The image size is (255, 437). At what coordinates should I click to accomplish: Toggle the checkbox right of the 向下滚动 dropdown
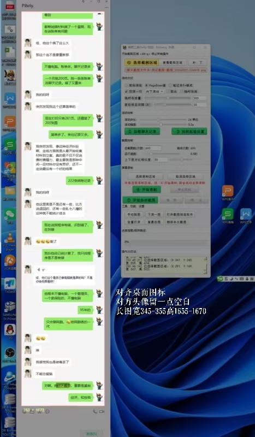click(x=168, y=91)
